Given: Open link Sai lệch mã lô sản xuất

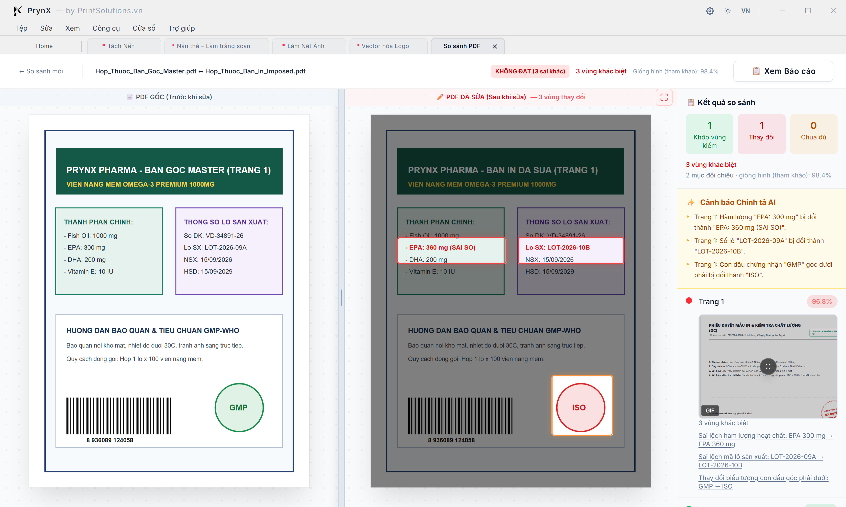Looking at the screenshot, I should (761, 461).
